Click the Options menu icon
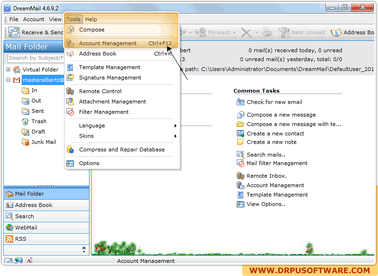This screenshot has width=378, height=276. 70,163
